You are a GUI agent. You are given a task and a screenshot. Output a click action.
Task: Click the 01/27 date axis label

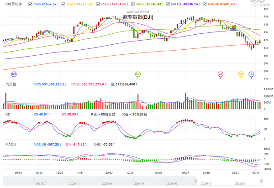point(185,173)
